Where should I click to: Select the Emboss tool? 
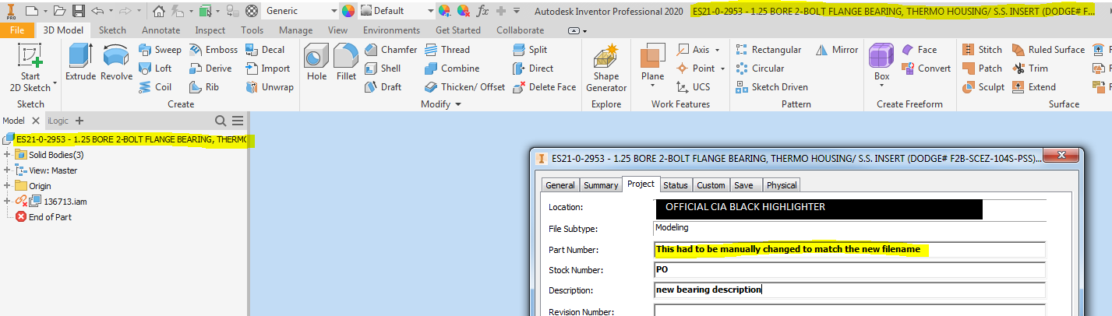[214, 49]
